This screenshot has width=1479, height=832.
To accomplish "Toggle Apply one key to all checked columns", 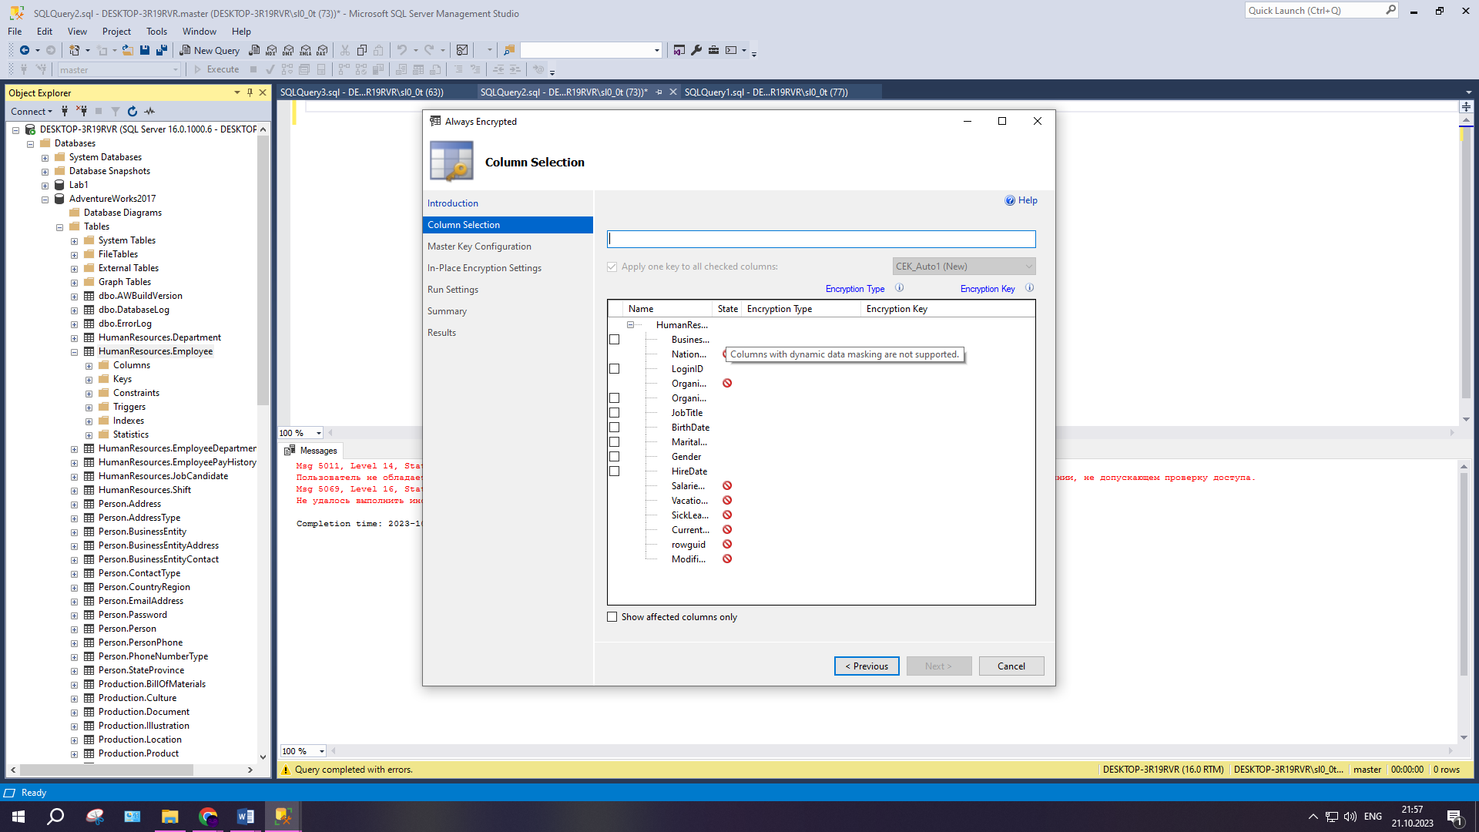I will pyautogui.click(x=612, y=267).
